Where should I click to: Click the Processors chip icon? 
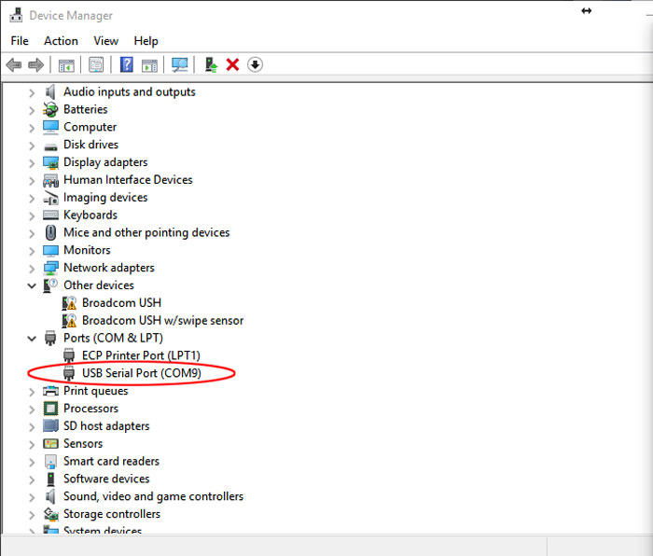(50, 409)
